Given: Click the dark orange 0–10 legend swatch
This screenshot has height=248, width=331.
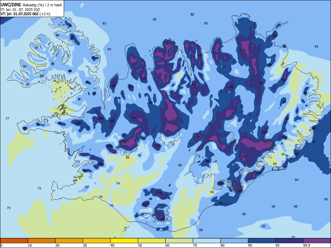Looking at the screenshot, I should pos(14,241).
